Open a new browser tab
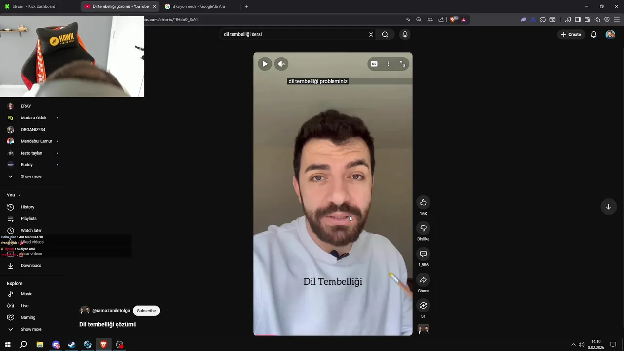This screenshot has width=624, height=351. (x=246, y=6)
